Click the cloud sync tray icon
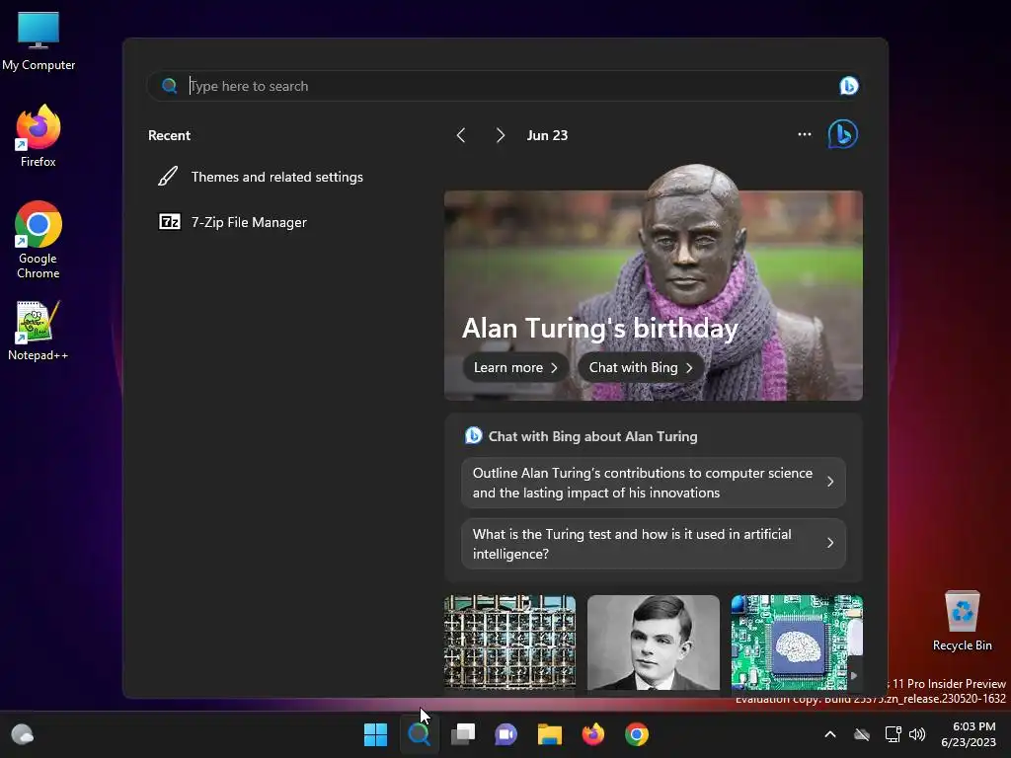This screenshot has height=758, width=1011. point(862,734)
